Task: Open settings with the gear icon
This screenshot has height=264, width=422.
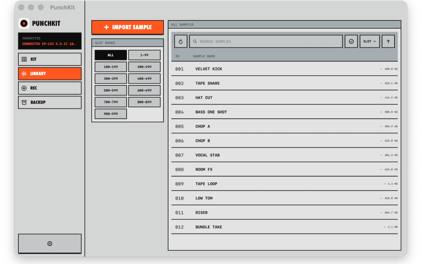Action: pos(50,244)
